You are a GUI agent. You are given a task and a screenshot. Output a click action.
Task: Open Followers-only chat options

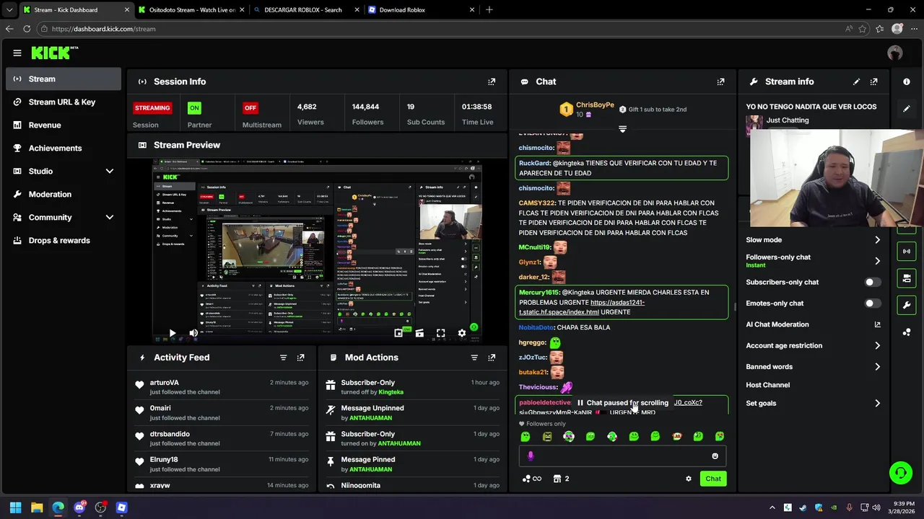(814, 261)
